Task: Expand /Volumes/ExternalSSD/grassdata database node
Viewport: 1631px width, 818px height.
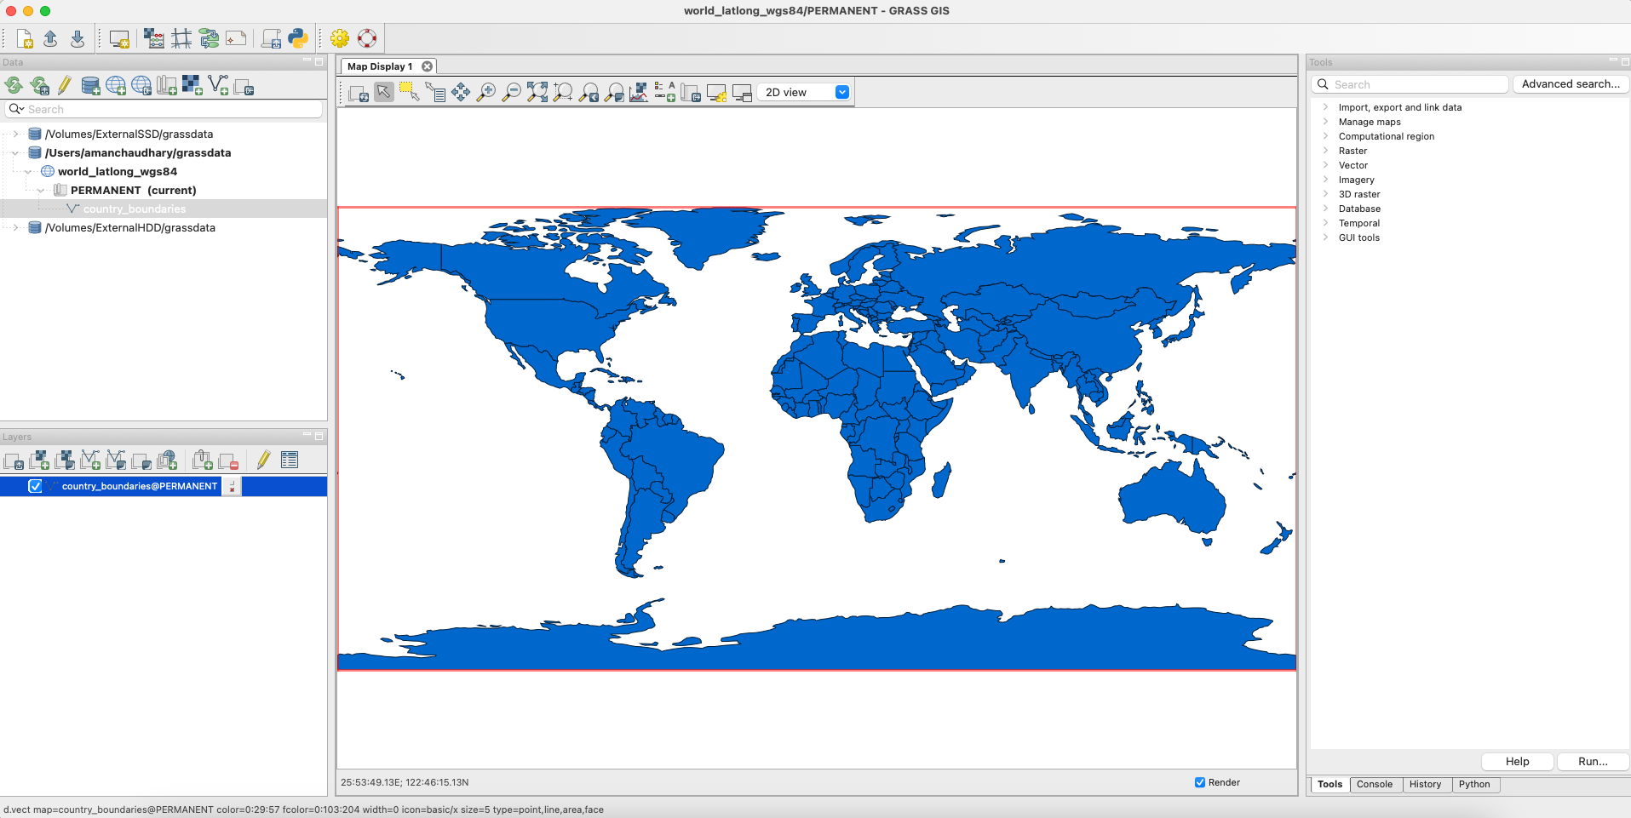Action: click(15, 134)
